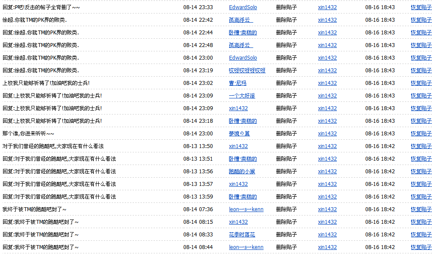Select reply title in the 08-14 22:44 row
This screenshot has width=432, height=256.
click(41, 33)
